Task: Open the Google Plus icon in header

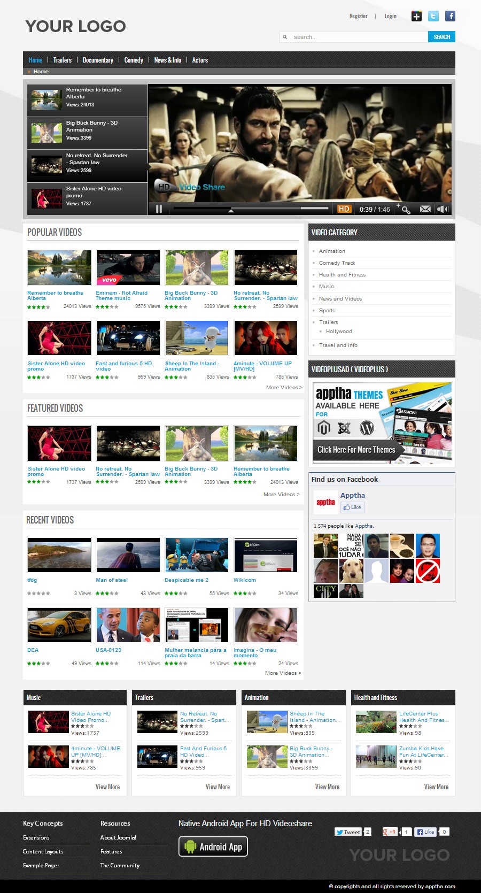Action: coord(416,16)
